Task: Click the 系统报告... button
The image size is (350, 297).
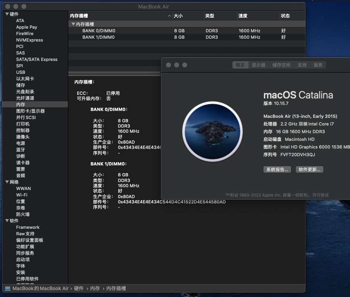Action: (277, 169)
